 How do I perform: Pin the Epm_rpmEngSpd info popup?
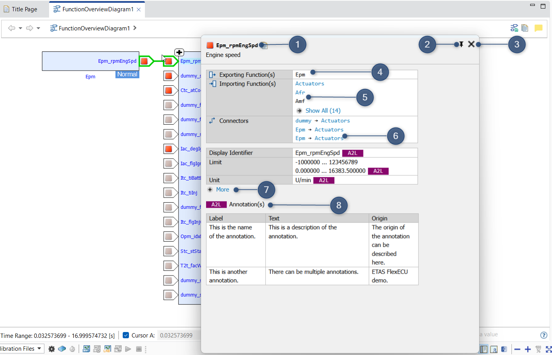(461, 44)
